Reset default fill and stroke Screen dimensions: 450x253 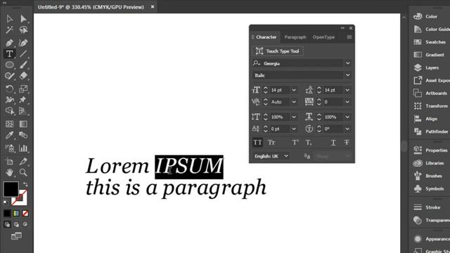[x=6, y=202]
